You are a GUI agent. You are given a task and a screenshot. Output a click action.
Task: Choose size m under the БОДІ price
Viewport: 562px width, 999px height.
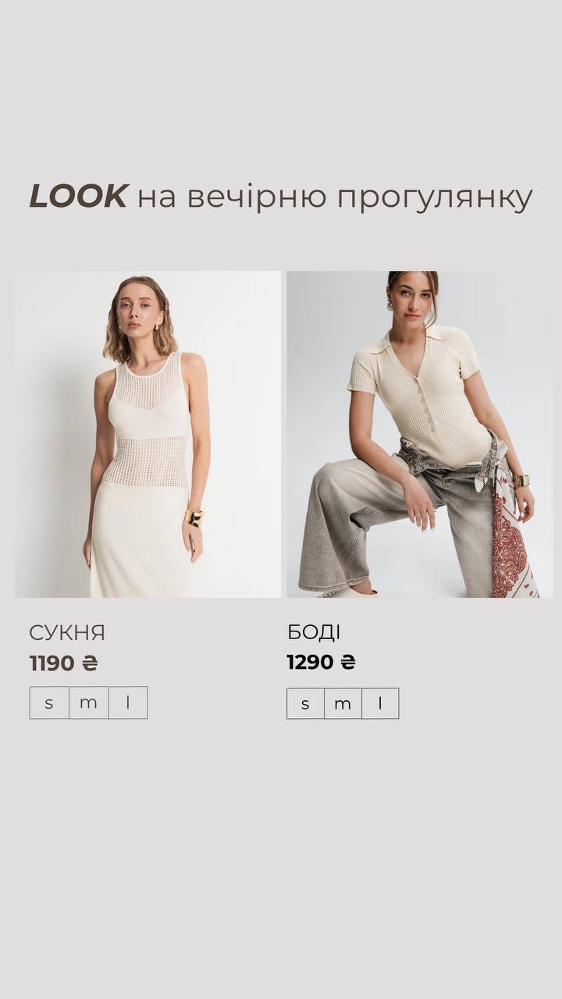343,703
